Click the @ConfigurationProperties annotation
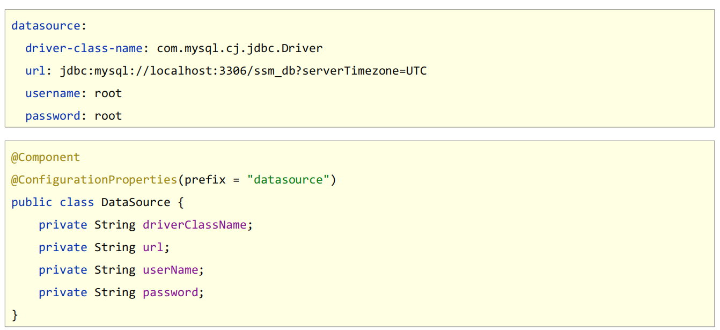720x330 pixels. (x=94, y=180)
